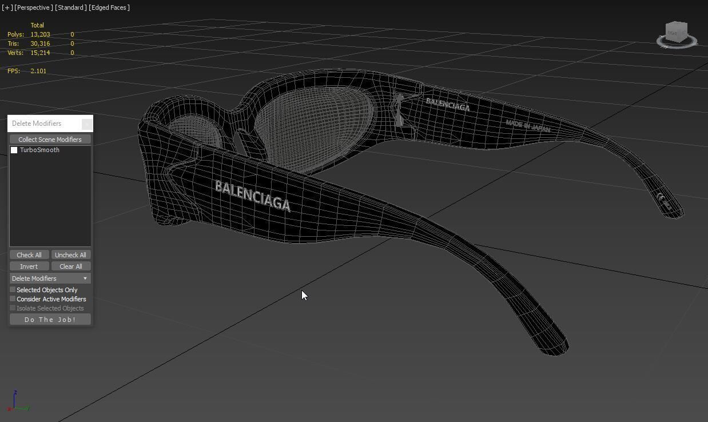
Task: Select the TurboSmooth list entry text
Action: [39, 150]
